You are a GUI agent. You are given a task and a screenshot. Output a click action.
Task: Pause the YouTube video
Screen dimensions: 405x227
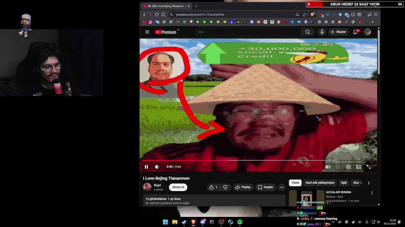[146, 167]
